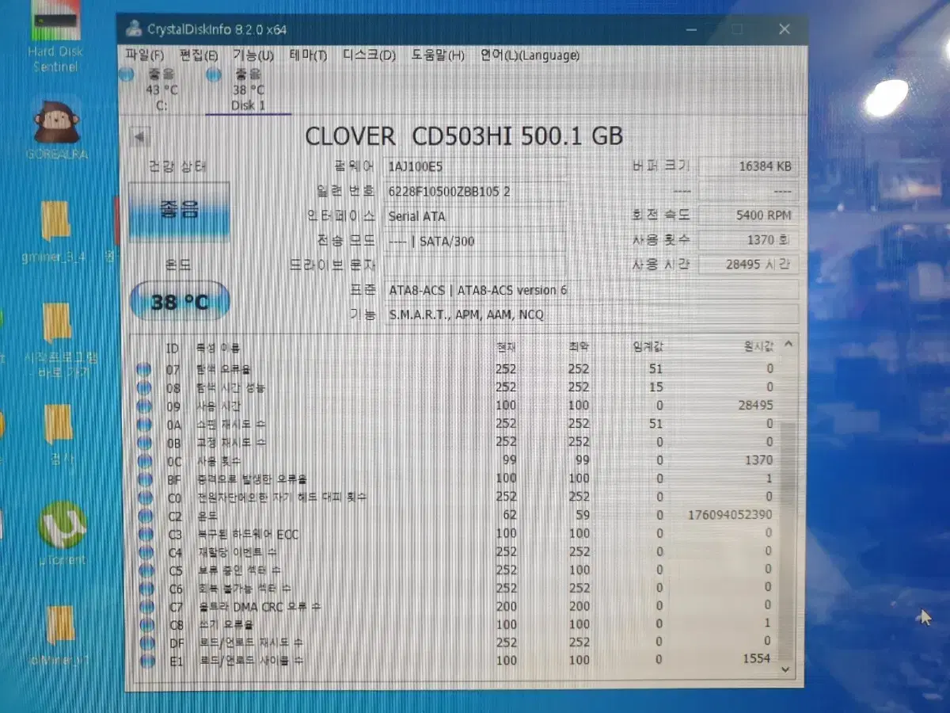The width and height of the screenshot is (950, 713).
Task: Click the attribute list vertical scrollbar thumb
Action: coord(785,540)
